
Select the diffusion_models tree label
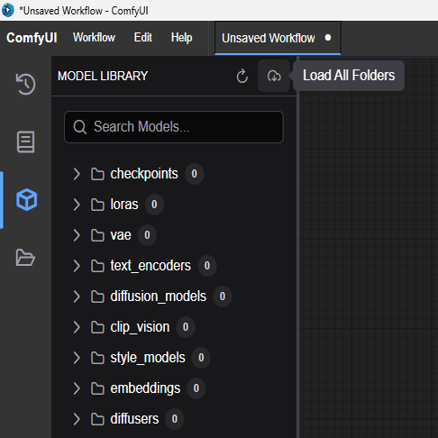pyautogui.click(x=158, y=297)
